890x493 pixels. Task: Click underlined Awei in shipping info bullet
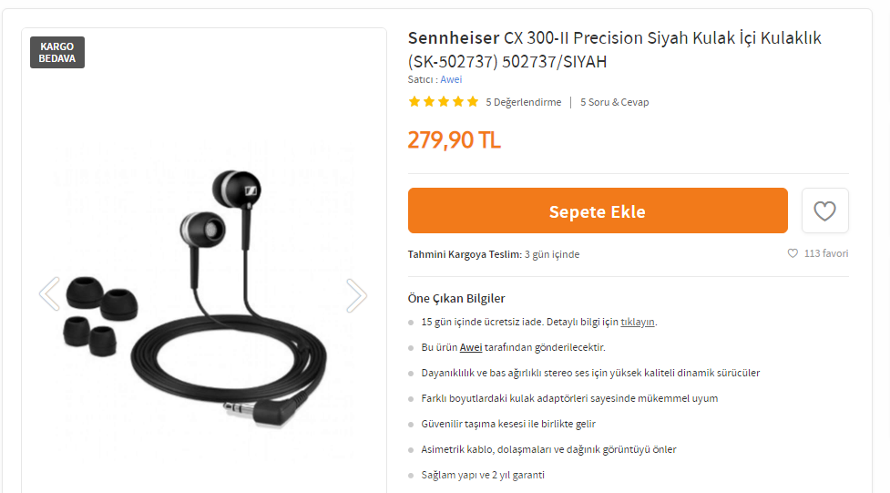point(471,347)
